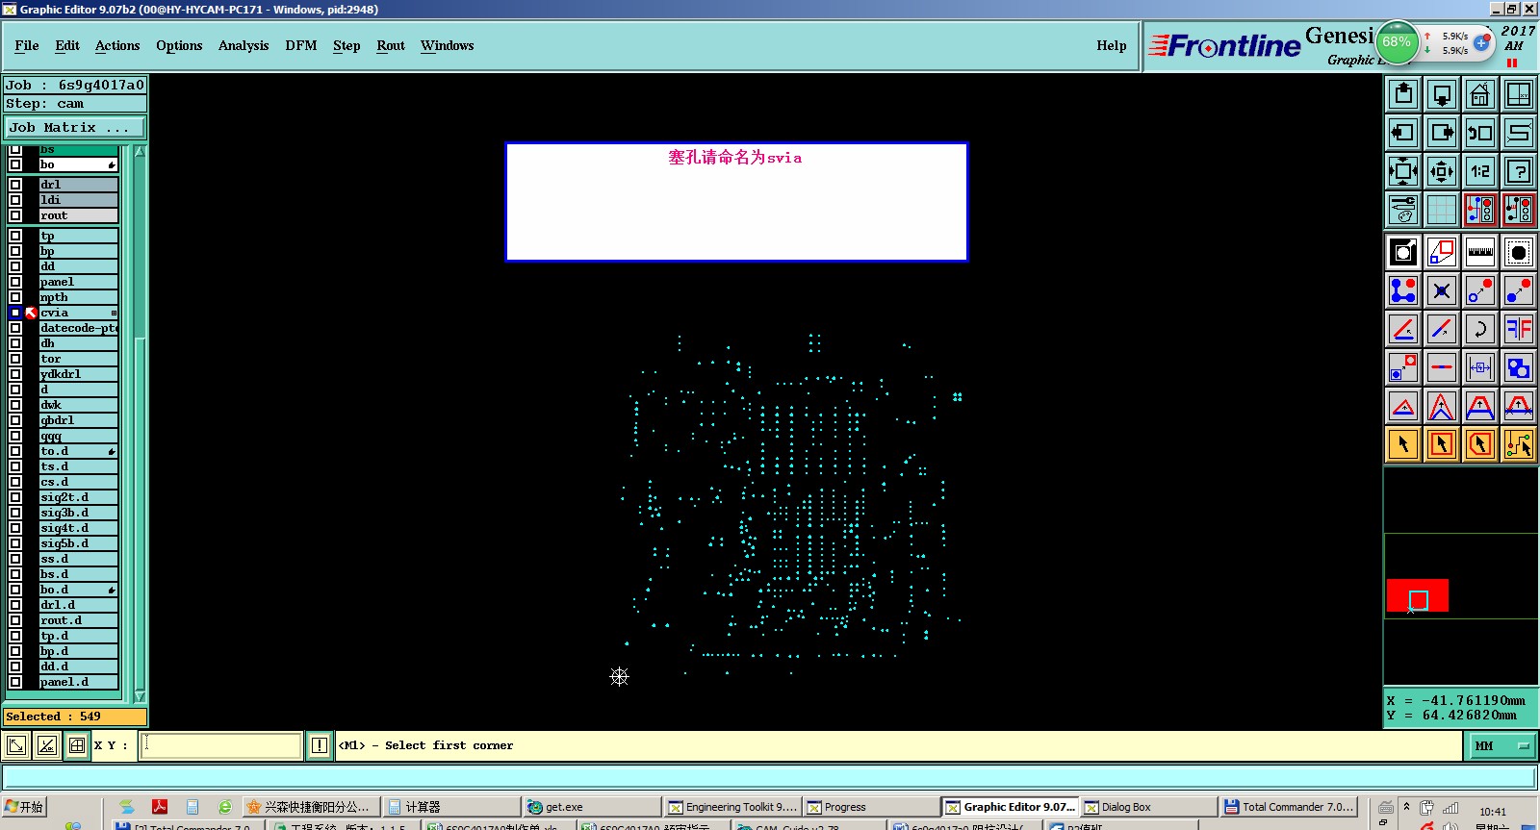Click the delete feature X icon
1540x830 pixels.
[1442, 290]
